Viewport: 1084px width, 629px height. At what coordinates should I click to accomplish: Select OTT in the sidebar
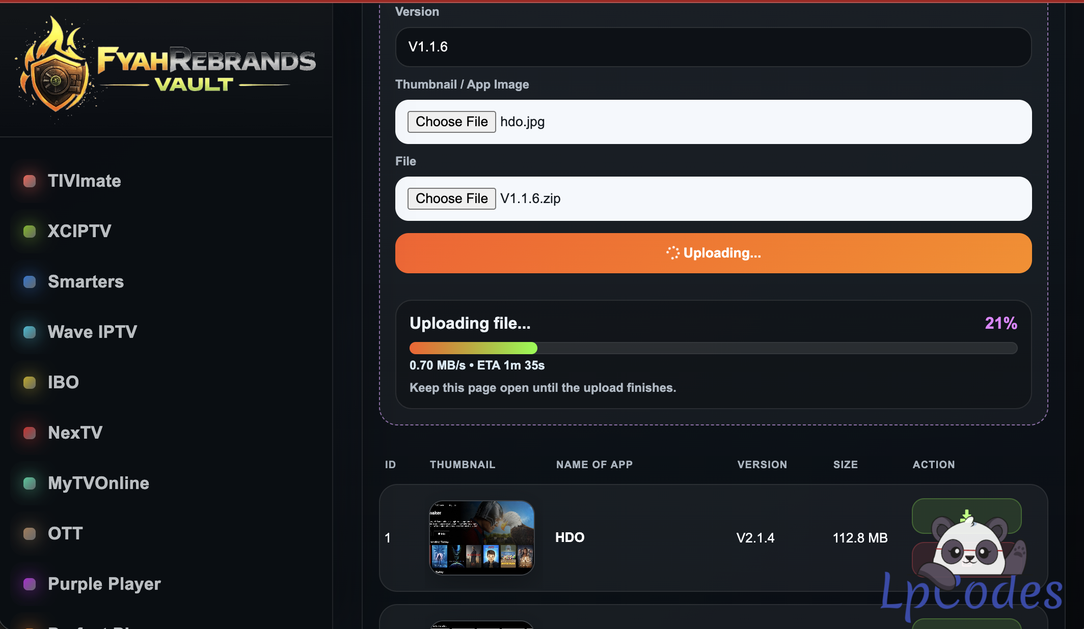click(x=65, y=534)
